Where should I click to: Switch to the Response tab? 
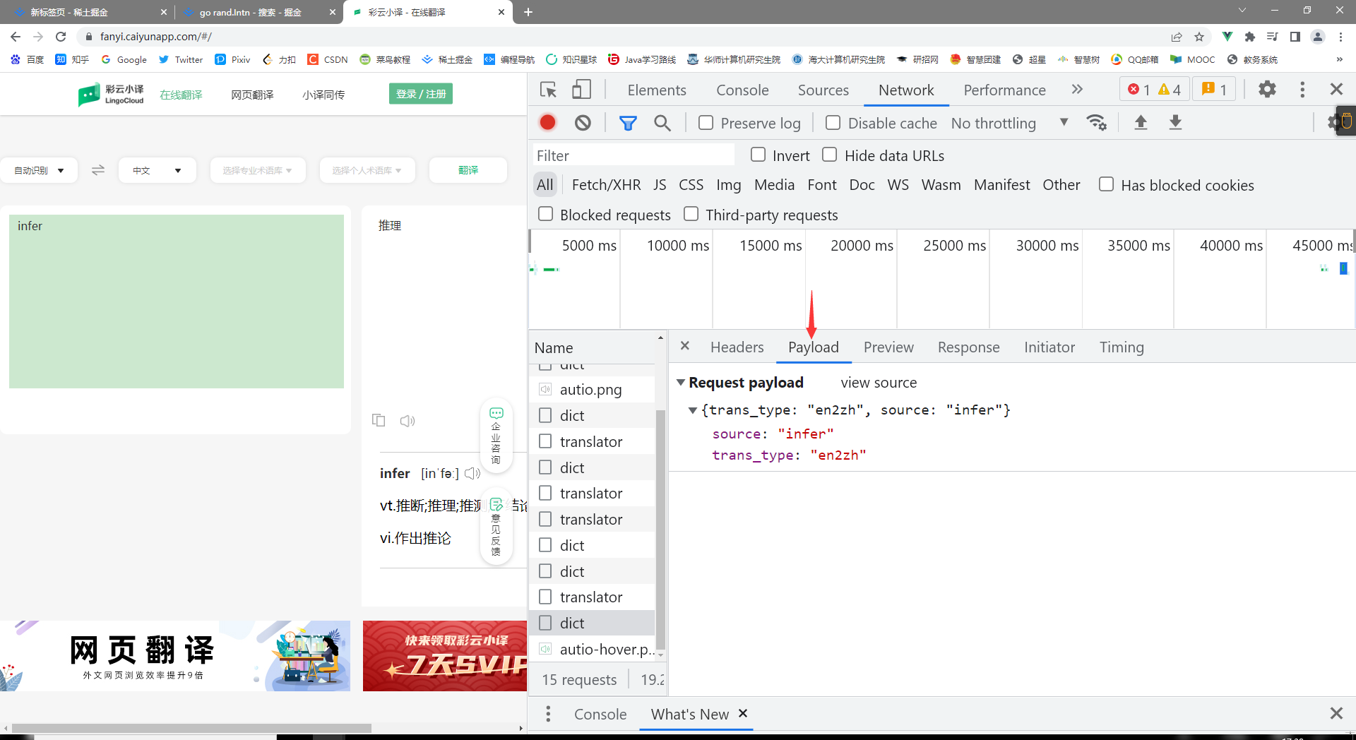tap(968, 347)
